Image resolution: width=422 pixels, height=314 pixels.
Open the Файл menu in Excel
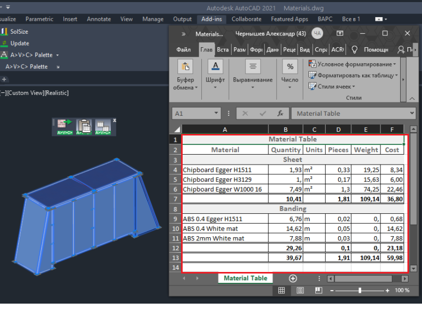183,50
